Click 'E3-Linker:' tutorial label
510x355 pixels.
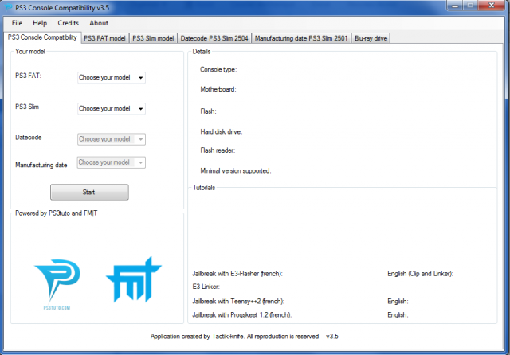(x=206, y=287)
